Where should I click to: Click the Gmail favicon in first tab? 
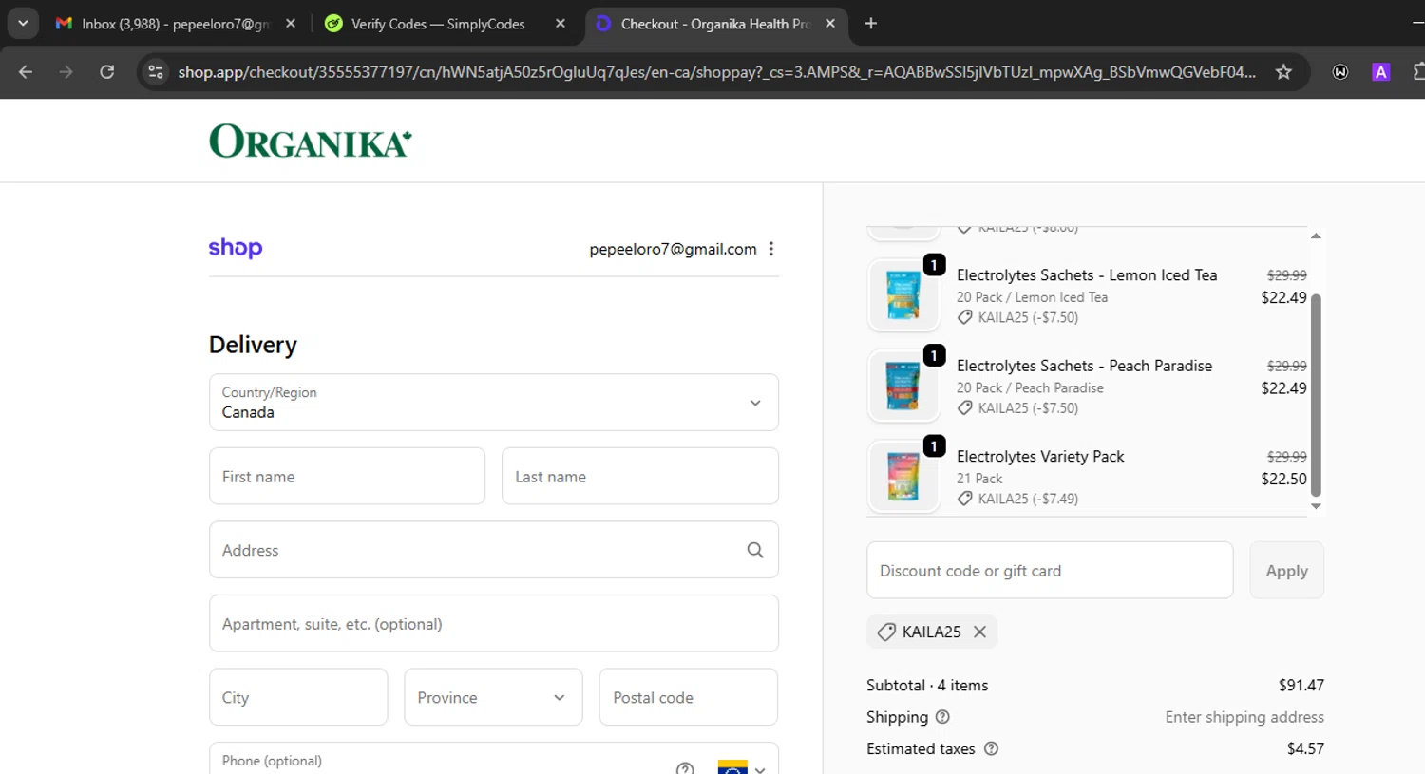coord(64,24)
